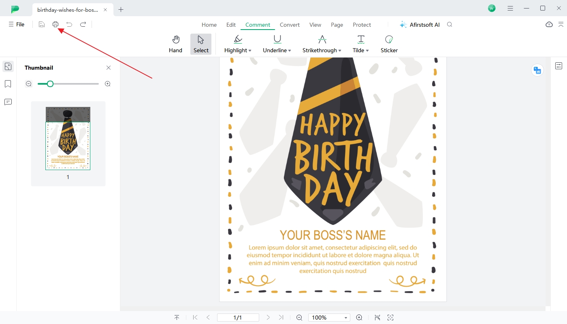
Task: Click the user avatar icon
Action: click(x=492, y=8)
